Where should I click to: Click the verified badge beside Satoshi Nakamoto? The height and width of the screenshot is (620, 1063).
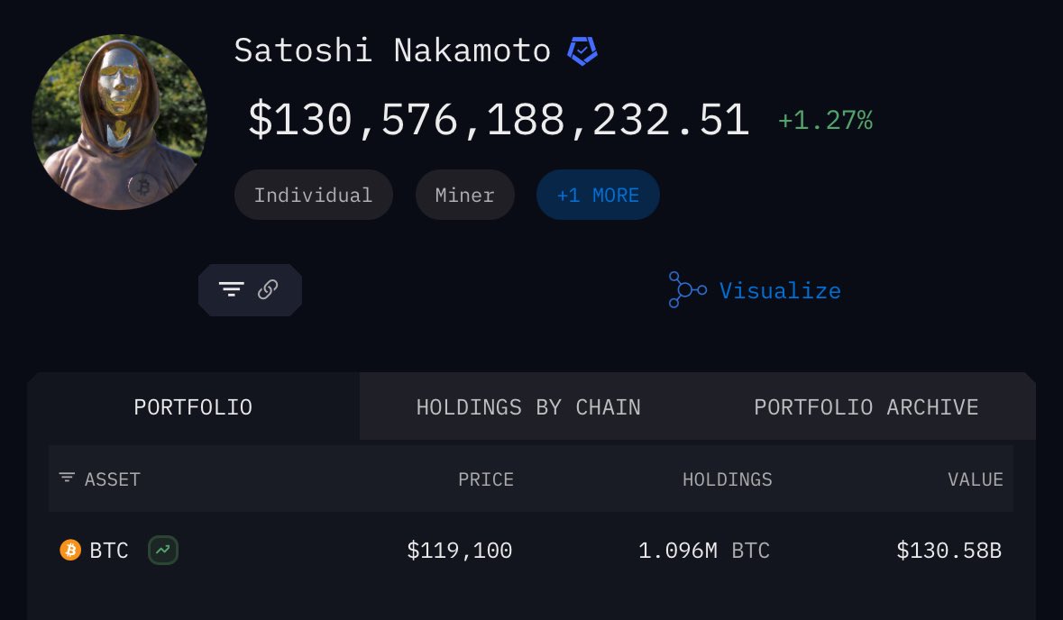tap(582, 51)
